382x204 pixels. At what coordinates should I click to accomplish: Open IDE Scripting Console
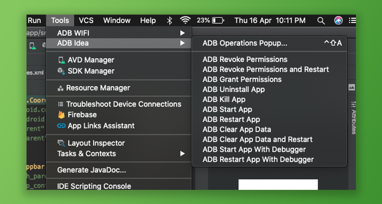pyautogui.click(x=119, y=186)
